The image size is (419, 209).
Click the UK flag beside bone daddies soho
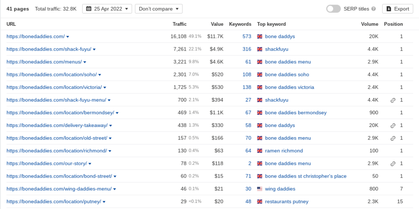pyautogui.click(x=259, y=75)
